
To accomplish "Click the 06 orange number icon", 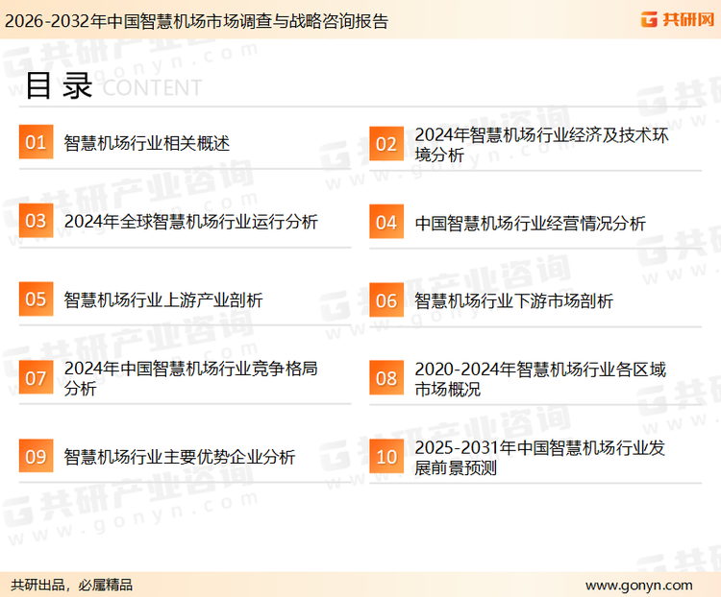I will pos(386,300).
